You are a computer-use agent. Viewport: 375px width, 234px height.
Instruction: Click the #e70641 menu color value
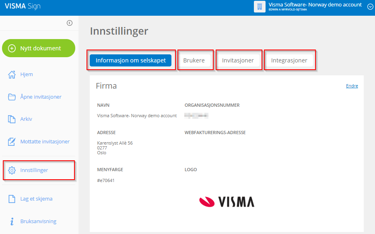point(106,180)
